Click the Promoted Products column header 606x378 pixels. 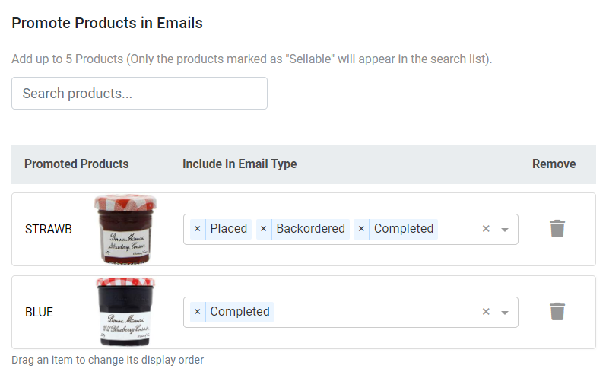tap(77, 164)
